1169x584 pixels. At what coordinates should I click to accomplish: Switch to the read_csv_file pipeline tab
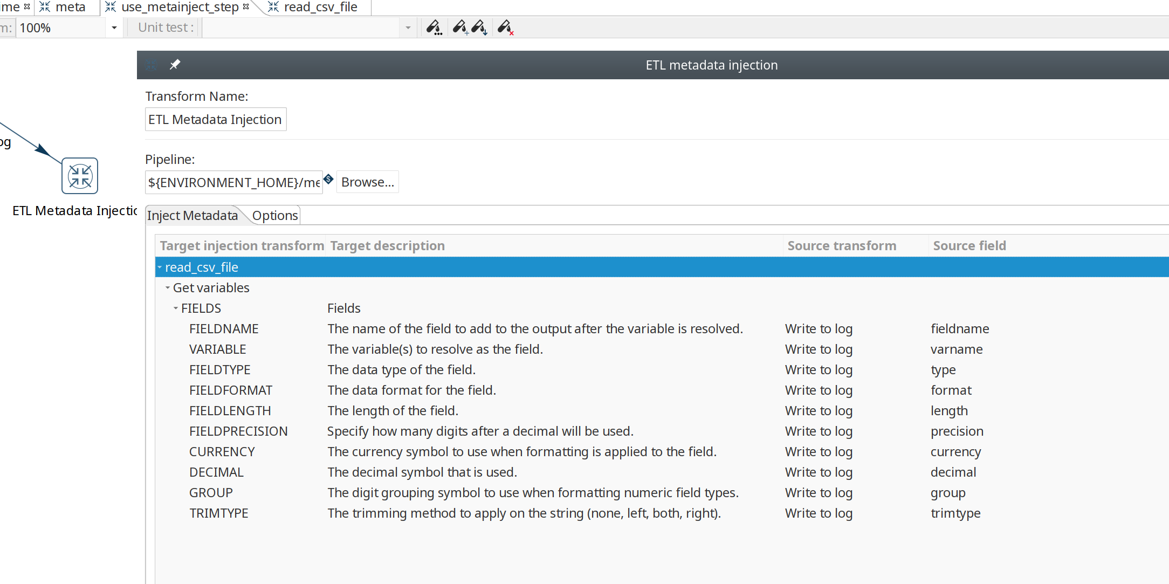(x=320, y=7)
